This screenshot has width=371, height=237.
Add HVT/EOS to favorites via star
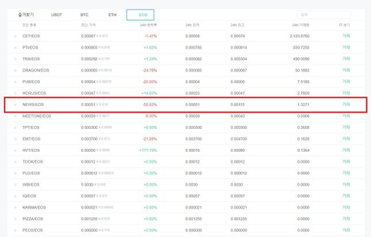coord(16,150)
